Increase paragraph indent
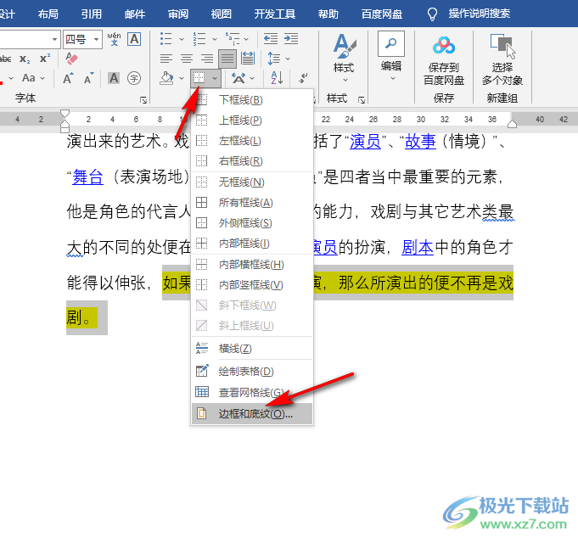Viewport: 578px width, 538px height. 291,39
